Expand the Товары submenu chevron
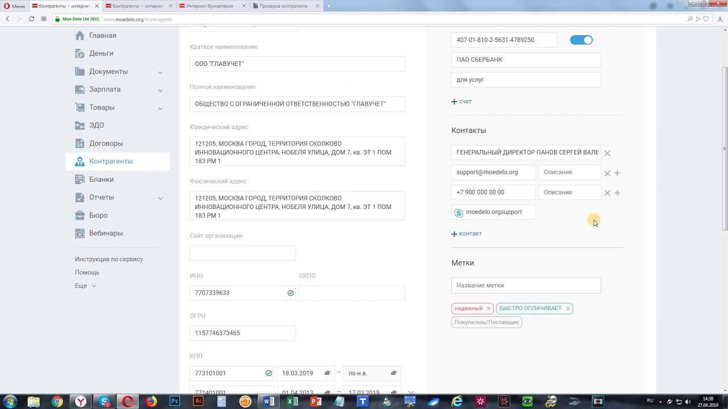This screenshot has height=409, width=728. click(160, 108)
